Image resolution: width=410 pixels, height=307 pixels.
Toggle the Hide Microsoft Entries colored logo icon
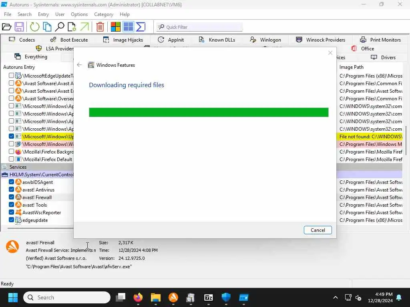coord(116,27)
